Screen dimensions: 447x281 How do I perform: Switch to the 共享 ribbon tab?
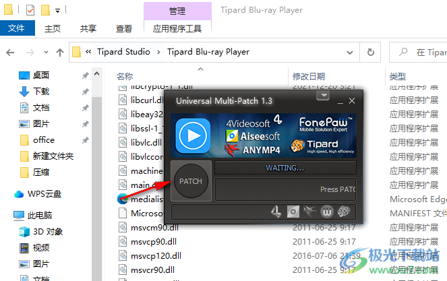point(88,28)
